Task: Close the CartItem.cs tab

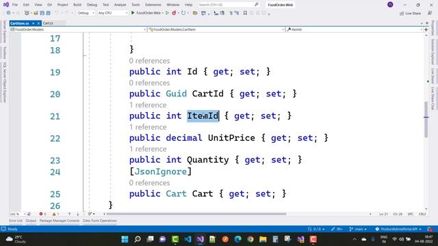Action: click(39, 23)
